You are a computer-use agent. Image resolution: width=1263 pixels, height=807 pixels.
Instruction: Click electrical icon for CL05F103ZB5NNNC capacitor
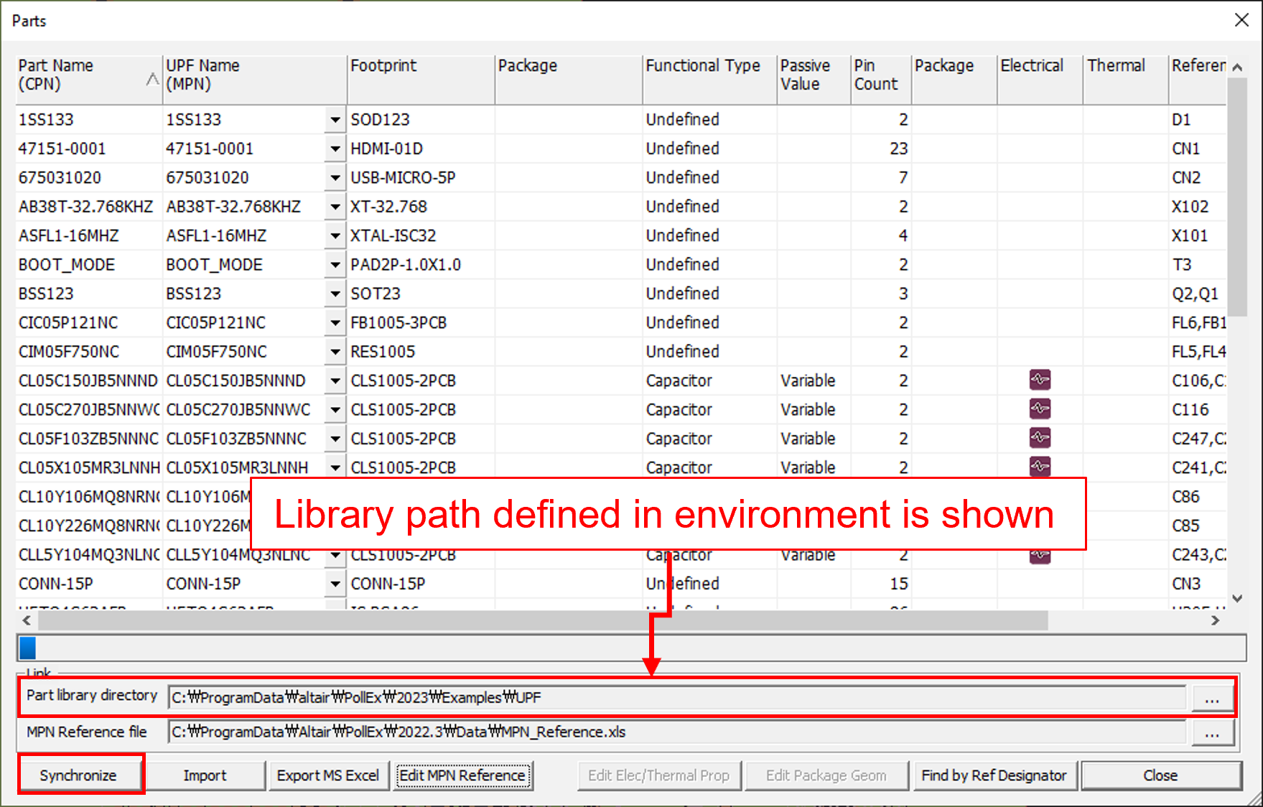point(1039,438)
